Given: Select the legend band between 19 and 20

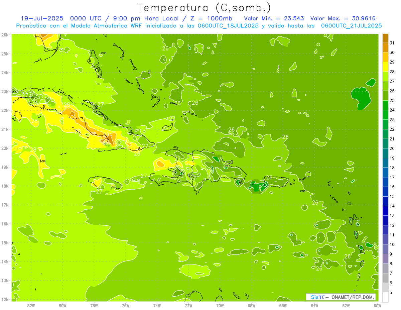Looking at the screenshot, I should [385, 153].
